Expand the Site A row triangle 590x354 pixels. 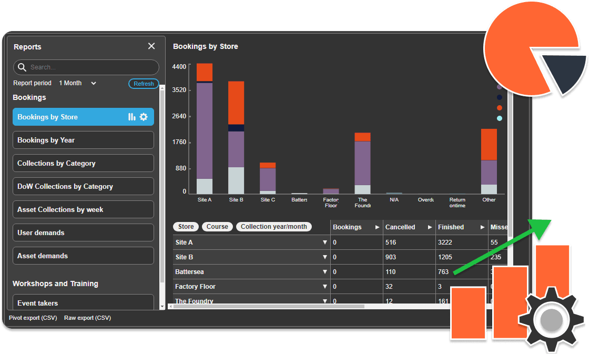[x=325, y=242]
